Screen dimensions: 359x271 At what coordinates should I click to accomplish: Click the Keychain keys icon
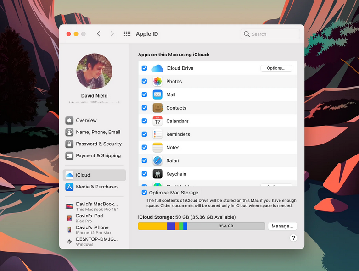pyautogui.click(x=157, y=174)
